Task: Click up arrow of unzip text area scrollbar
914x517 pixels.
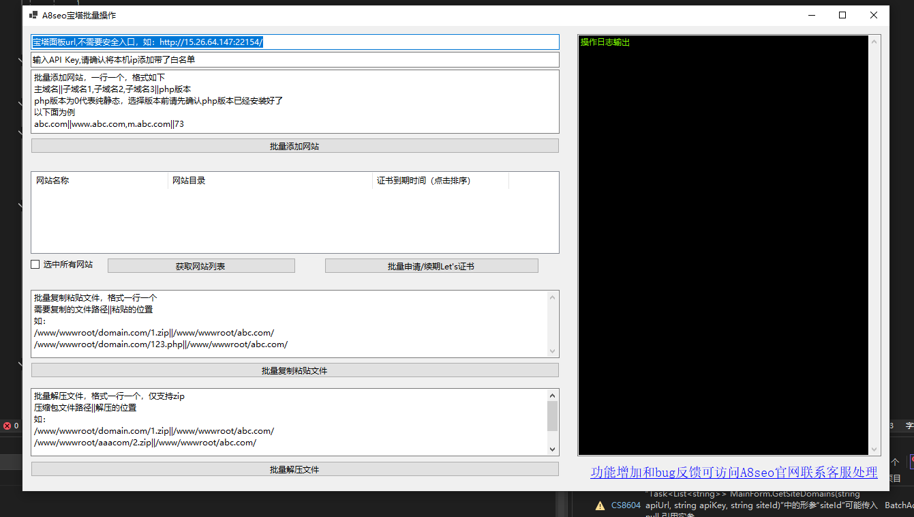Action: 553,395
